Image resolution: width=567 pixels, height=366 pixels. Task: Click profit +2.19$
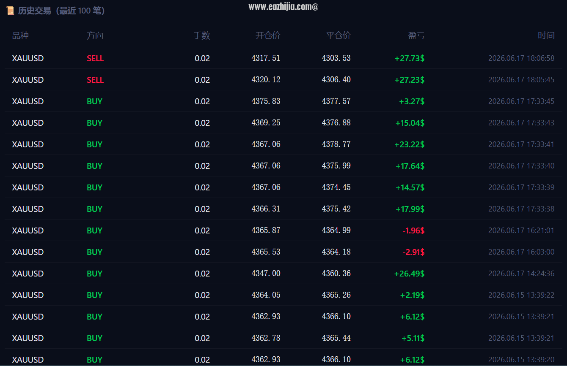(413, 295)
